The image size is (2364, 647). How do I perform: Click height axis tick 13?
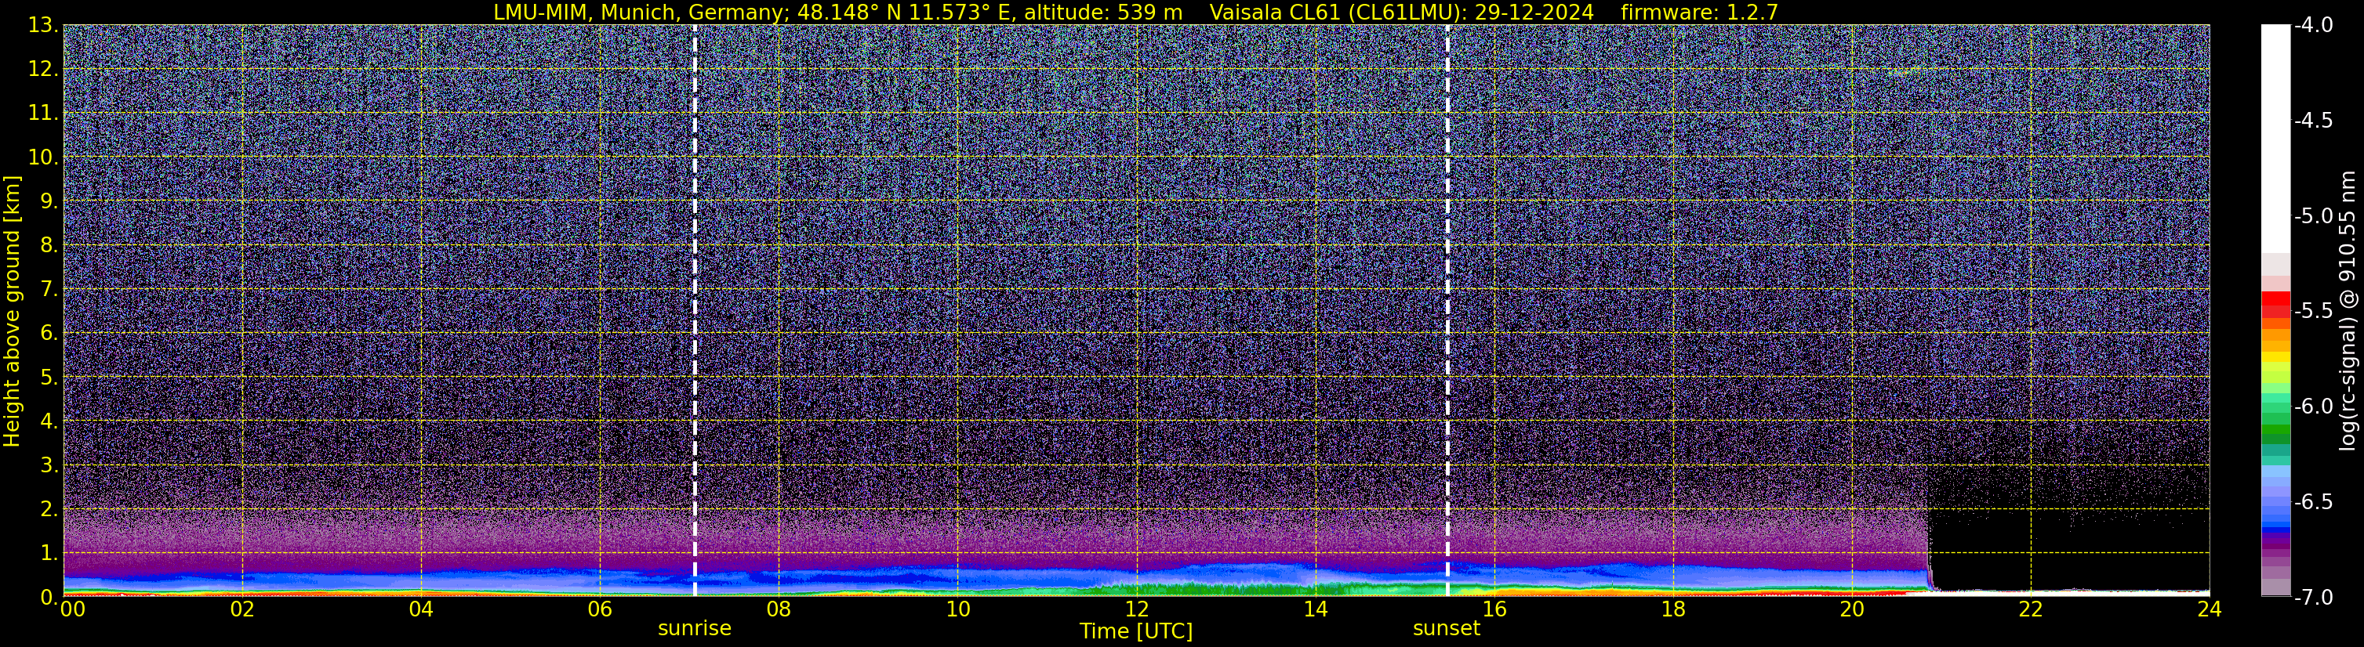[43, 26]
